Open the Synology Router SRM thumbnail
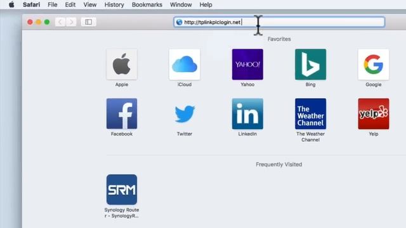The height and width of the screenshot is (228, 406). [122, 189]
